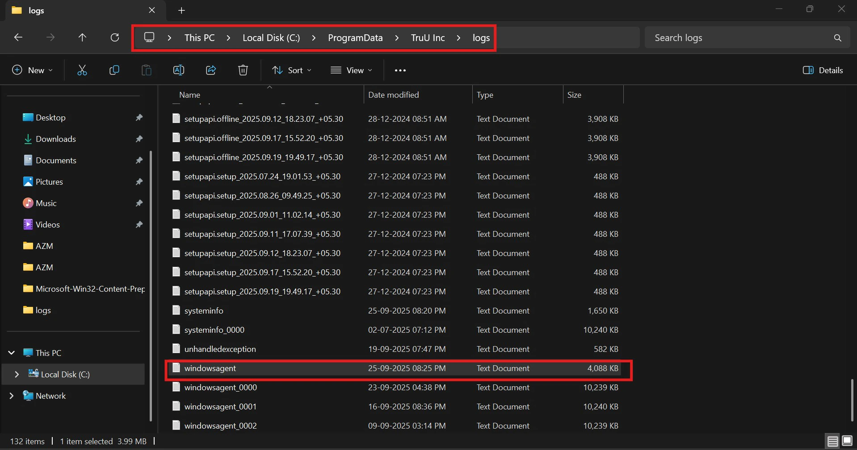Click the Delete trash can icon
The image size is (857, 450).
tap(243, 70)
